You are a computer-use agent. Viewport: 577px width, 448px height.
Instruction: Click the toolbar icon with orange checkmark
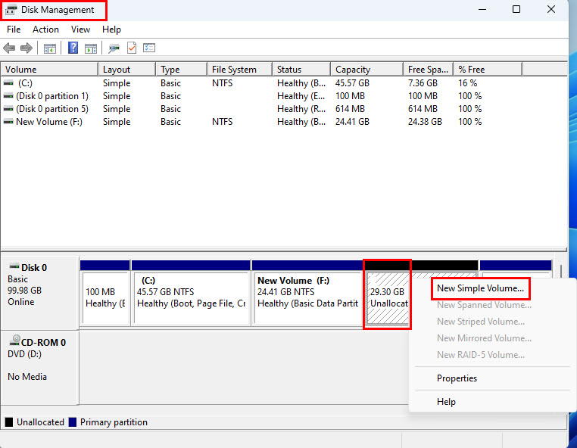(132, 48)
